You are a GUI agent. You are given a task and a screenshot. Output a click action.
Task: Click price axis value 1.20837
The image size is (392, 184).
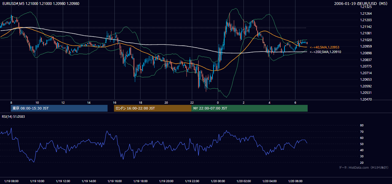click(366, 60)
